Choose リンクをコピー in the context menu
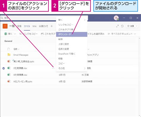 (72, 25)
